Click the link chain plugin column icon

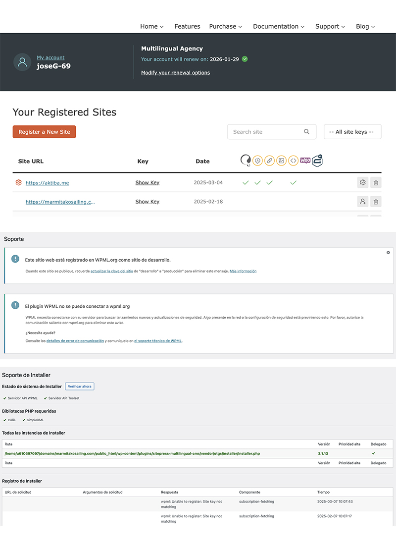click(x=270, y=161)
